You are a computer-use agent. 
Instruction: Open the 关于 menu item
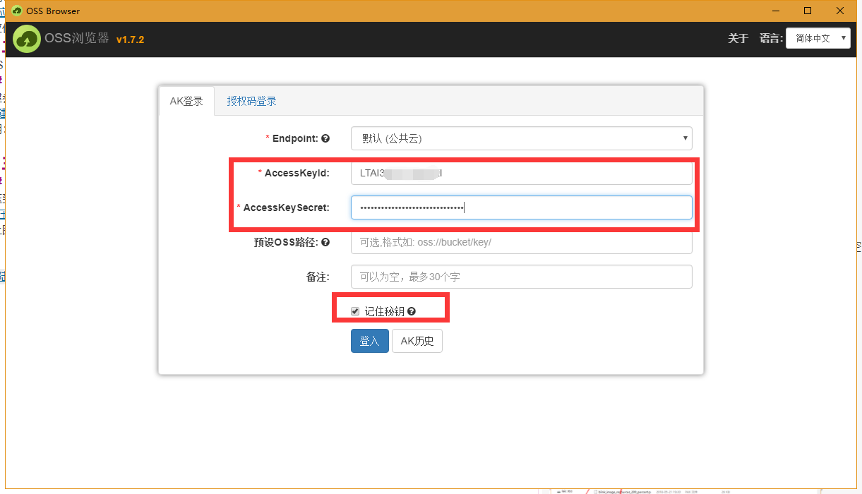(738, 38)
